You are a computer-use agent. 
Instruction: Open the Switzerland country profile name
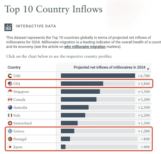tap(22, 123)
